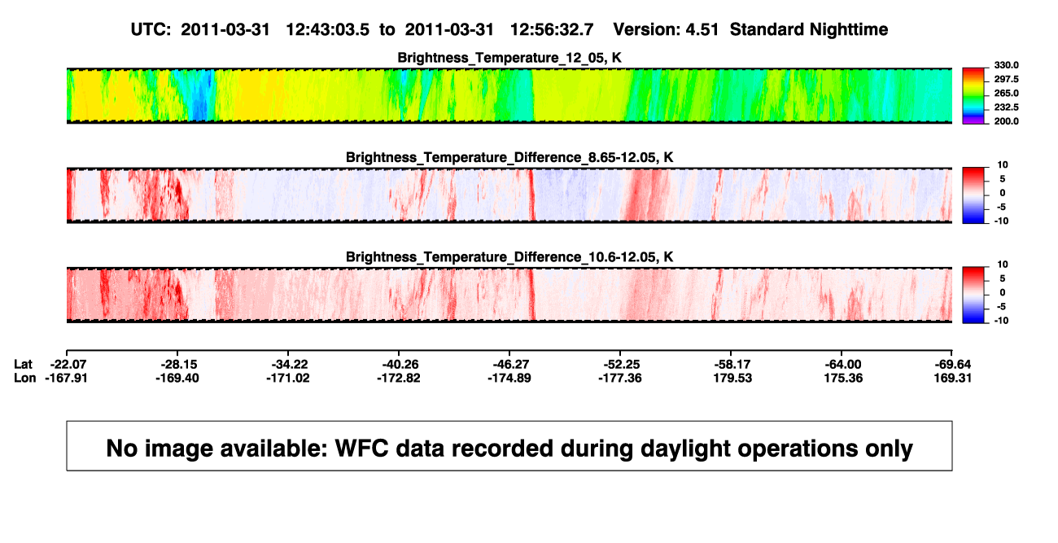Click the 'No image available' WFC message box
The width and height of the screenshot is (1058, 543).
point(509,445)
